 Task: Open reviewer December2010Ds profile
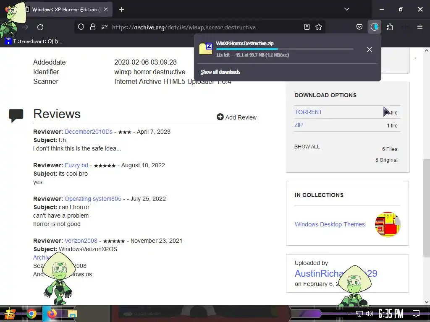pos(89,132)
